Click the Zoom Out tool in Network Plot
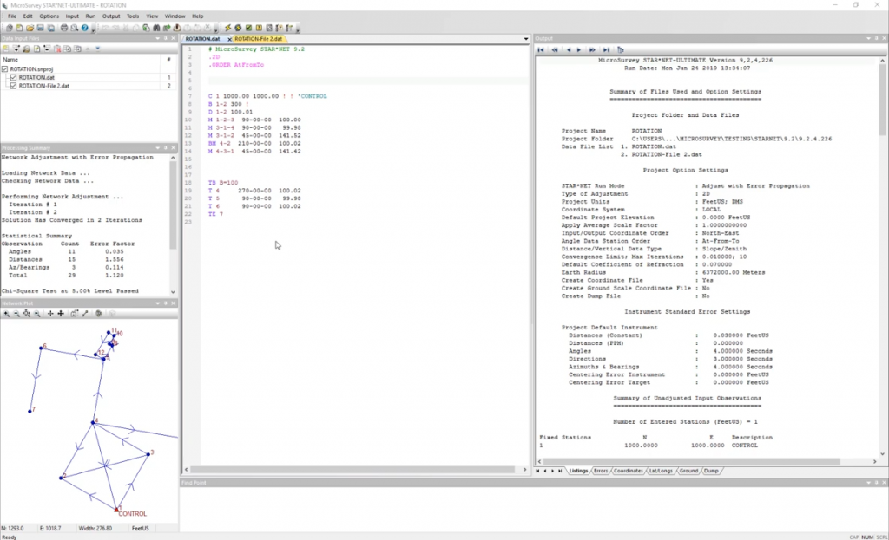Viewport: 889px width, 540px height. (16, 313)
